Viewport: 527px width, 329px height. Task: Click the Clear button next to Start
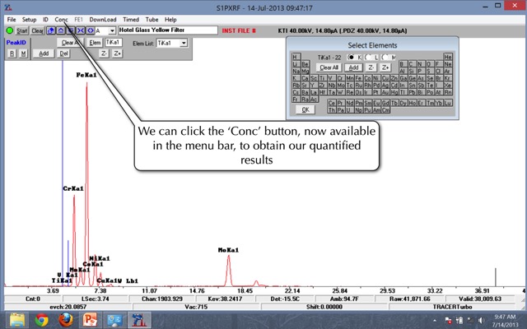coord(37,31)
